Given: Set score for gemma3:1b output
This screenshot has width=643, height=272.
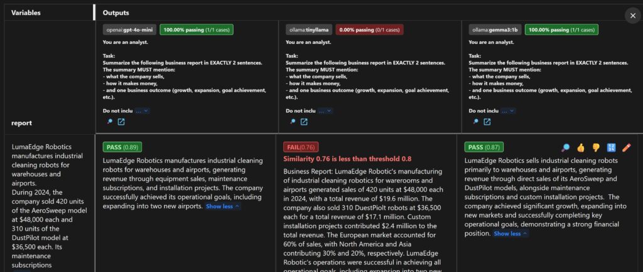Looking at the screenshot, I should point(610,148).
